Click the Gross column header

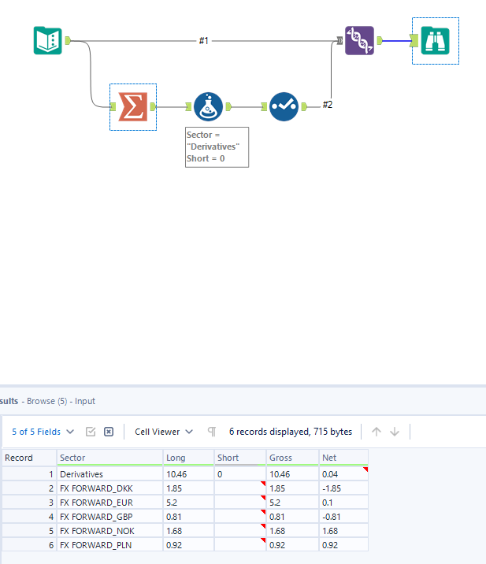(292, 458)
